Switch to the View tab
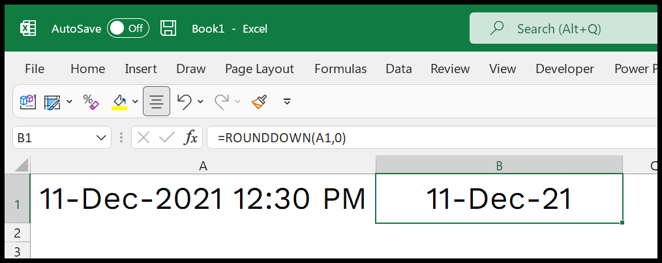 point(502,69)
